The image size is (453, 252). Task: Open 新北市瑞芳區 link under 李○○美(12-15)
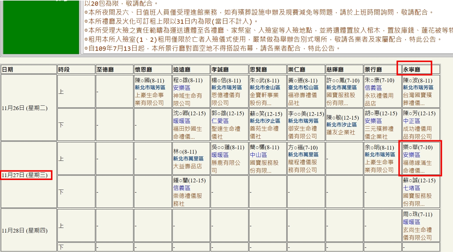(303, 121)
